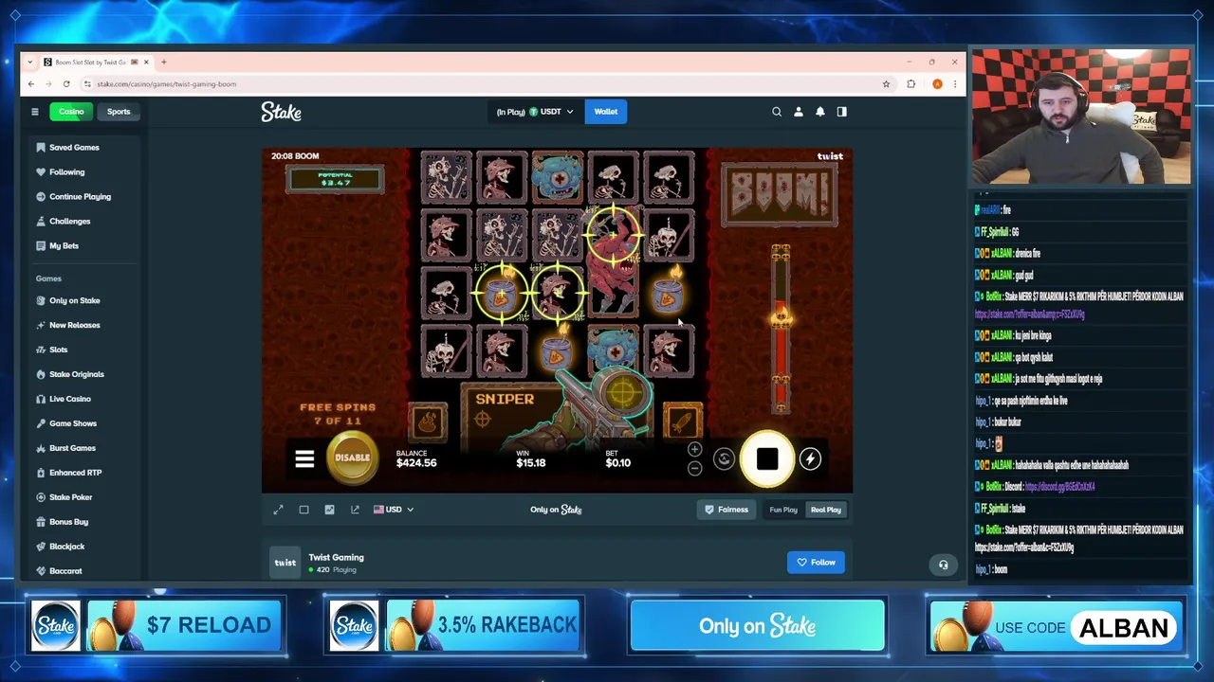Click the BOOM! meter panel
Image resolution: width=1214 pixels, height=682 pixels.
pyautogui.click(x=780, y=194)
